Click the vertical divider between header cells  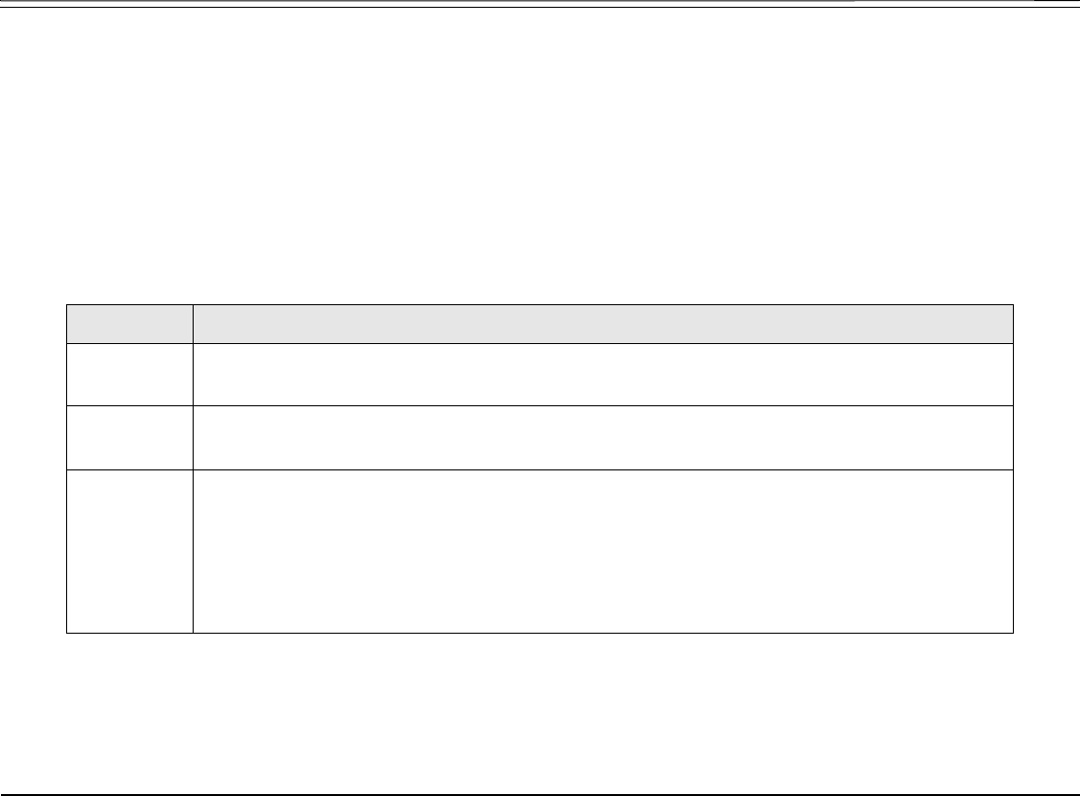coord(193,324)
